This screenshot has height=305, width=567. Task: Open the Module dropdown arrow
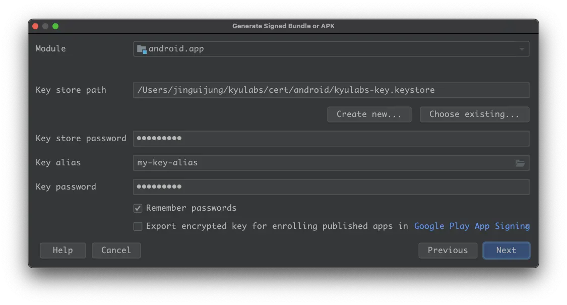(x=521, y=49)
